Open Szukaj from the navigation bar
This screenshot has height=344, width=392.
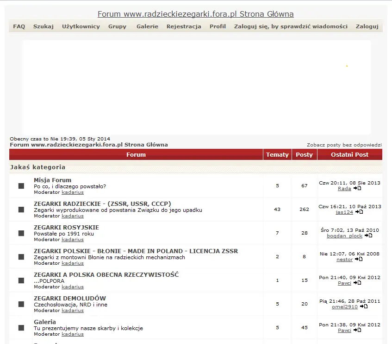[43, 26]
